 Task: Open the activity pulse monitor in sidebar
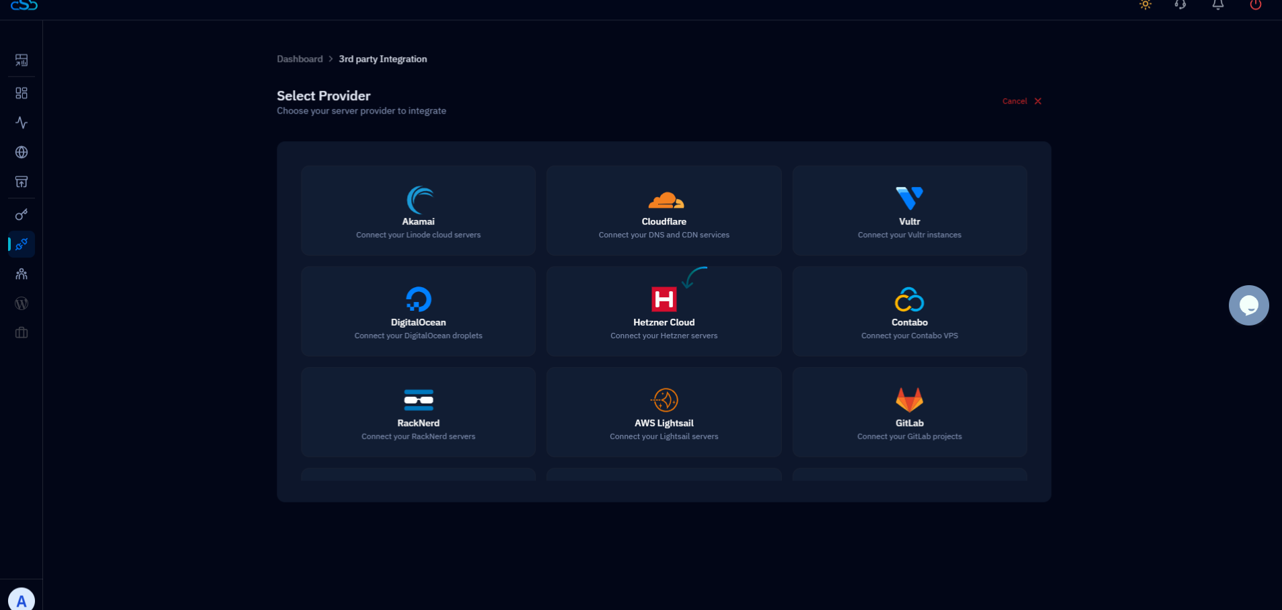tap(22, 122)
